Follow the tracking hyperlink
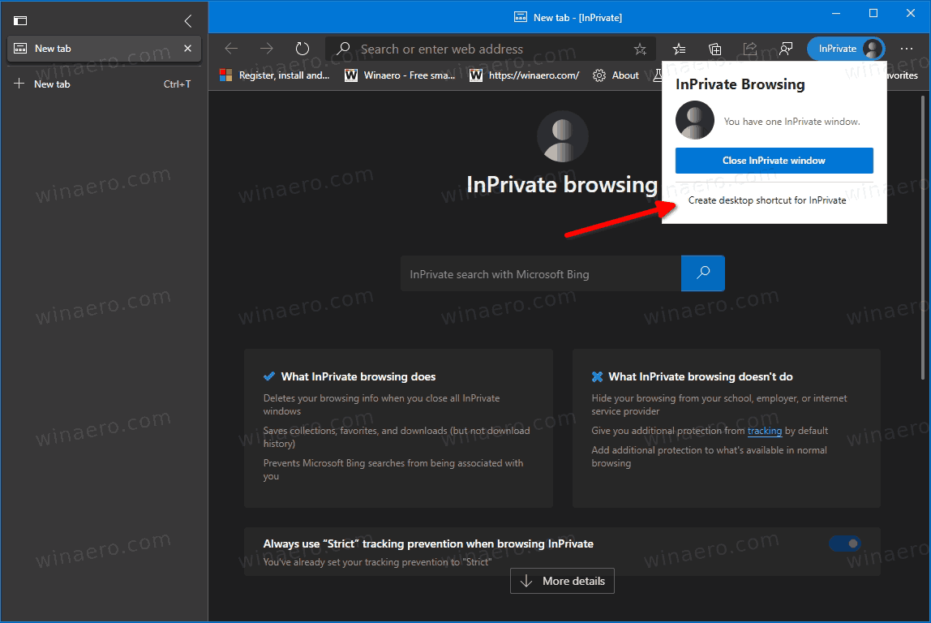 coord(764,431)
